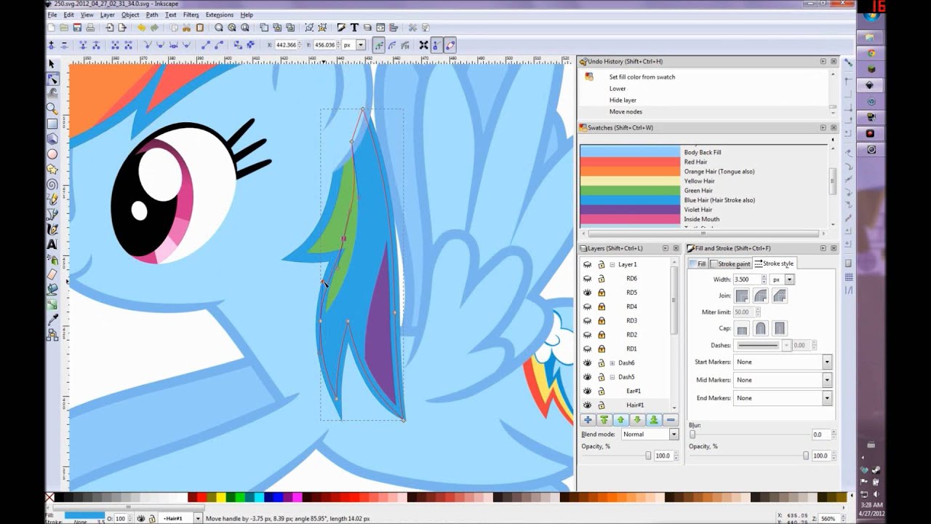Image resolution: width=931 pixels, height=524 pixels.
Task: Select the Node edit tool
Action: [52, 79]
